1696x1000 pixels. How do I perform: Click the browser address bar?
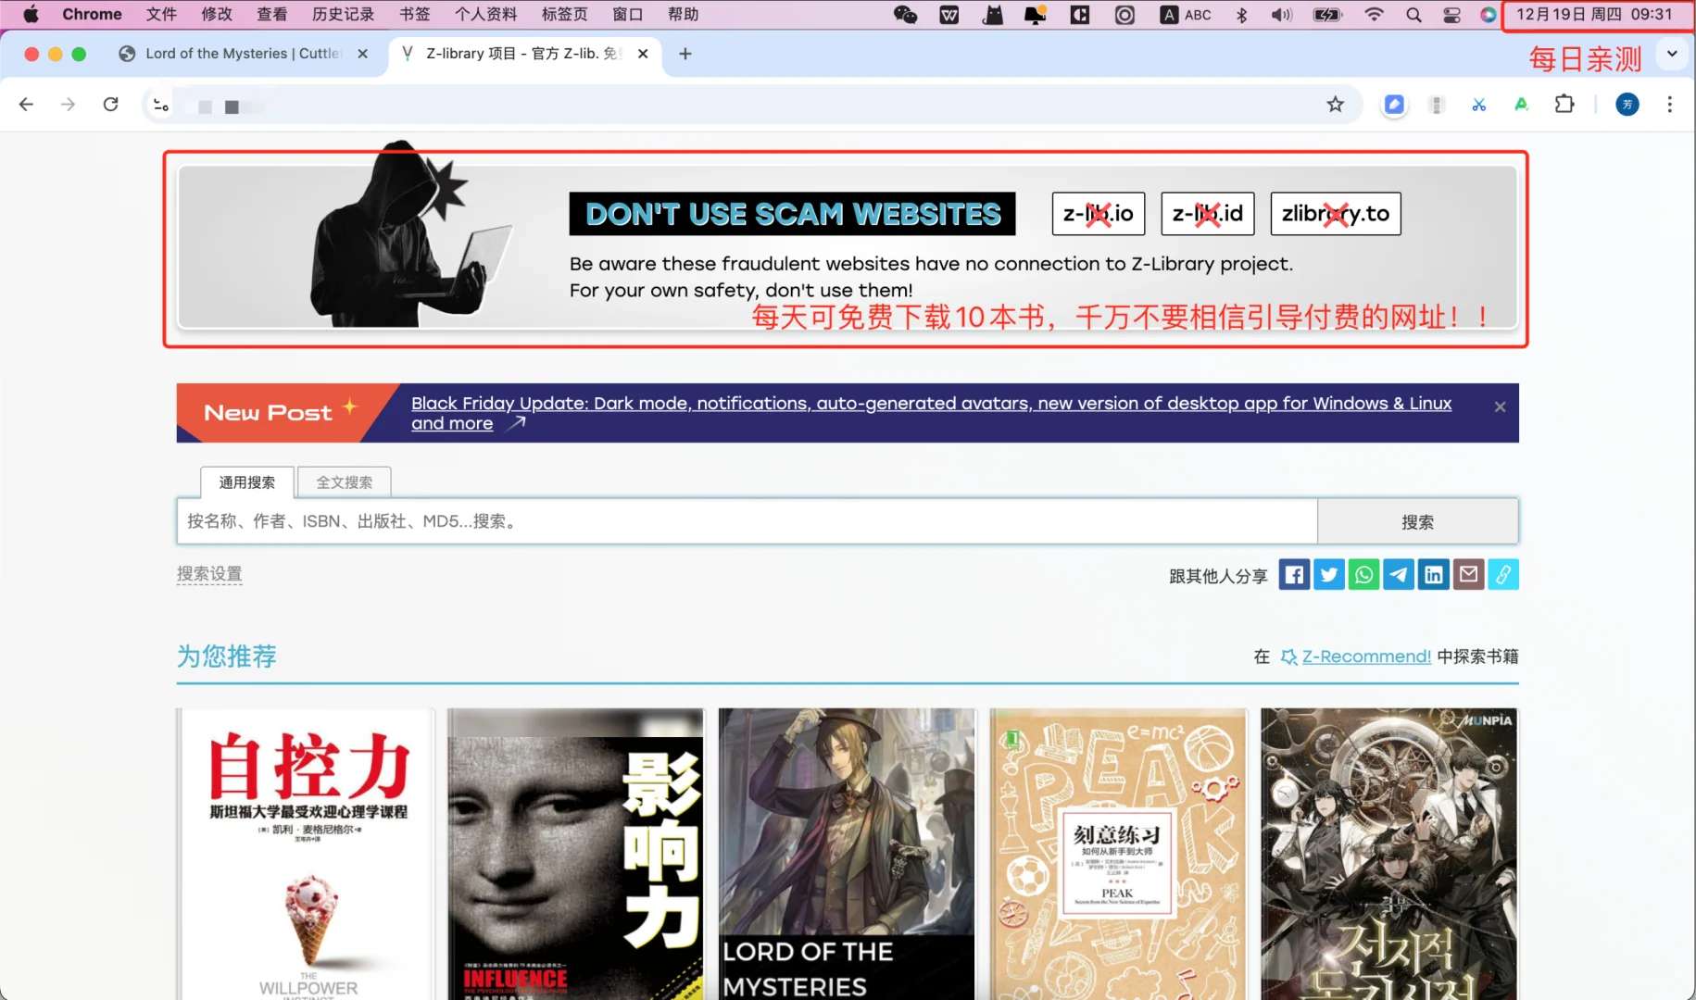(x=750, y=106)
